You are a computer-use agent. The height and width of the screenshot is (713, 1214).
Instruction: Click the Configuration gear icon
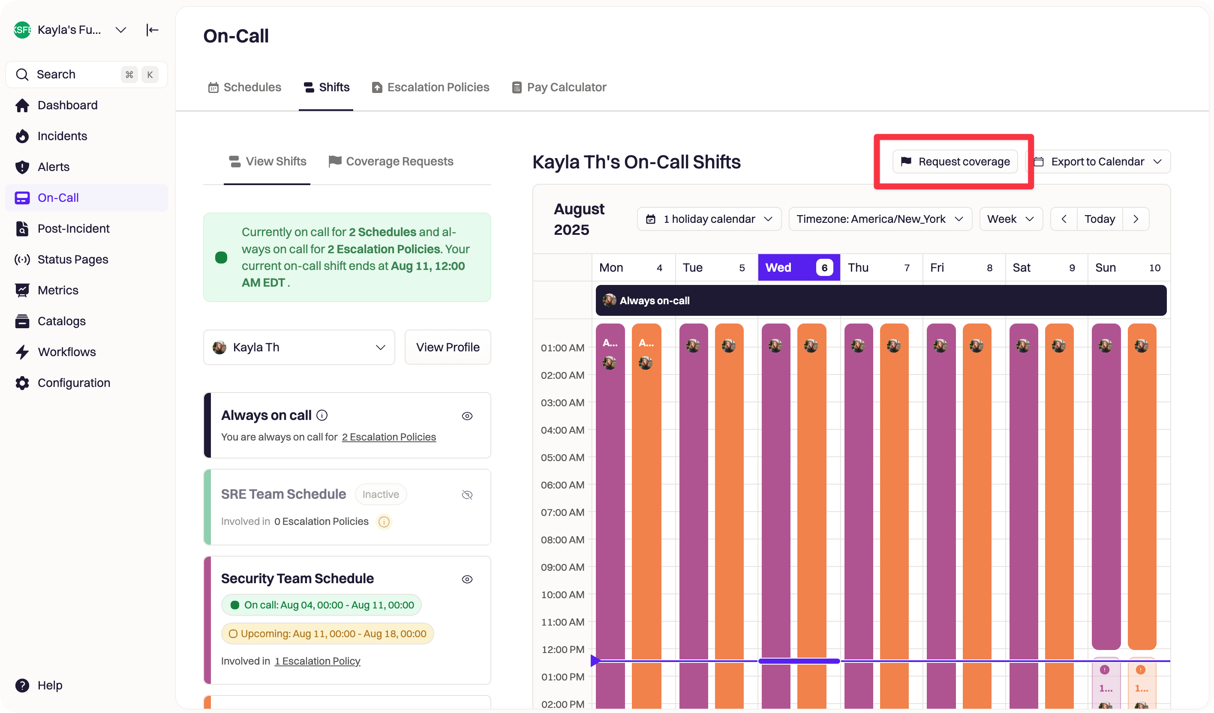pos(22,382)
